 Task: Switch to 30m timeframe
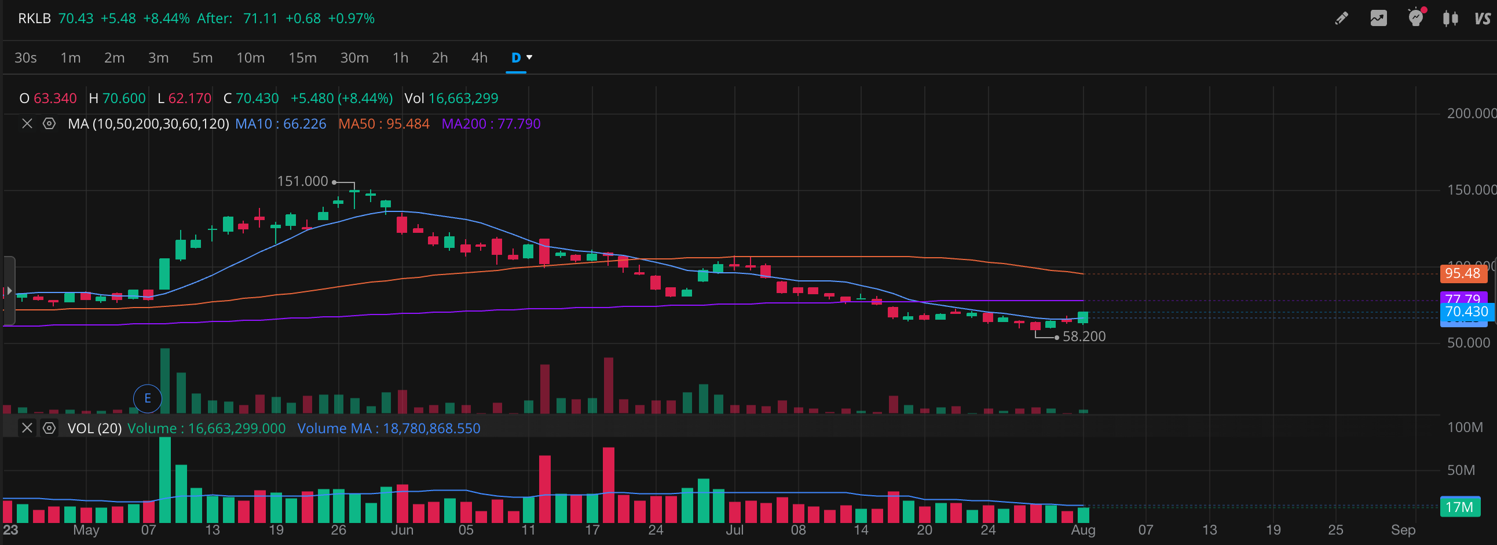point(354,57)
